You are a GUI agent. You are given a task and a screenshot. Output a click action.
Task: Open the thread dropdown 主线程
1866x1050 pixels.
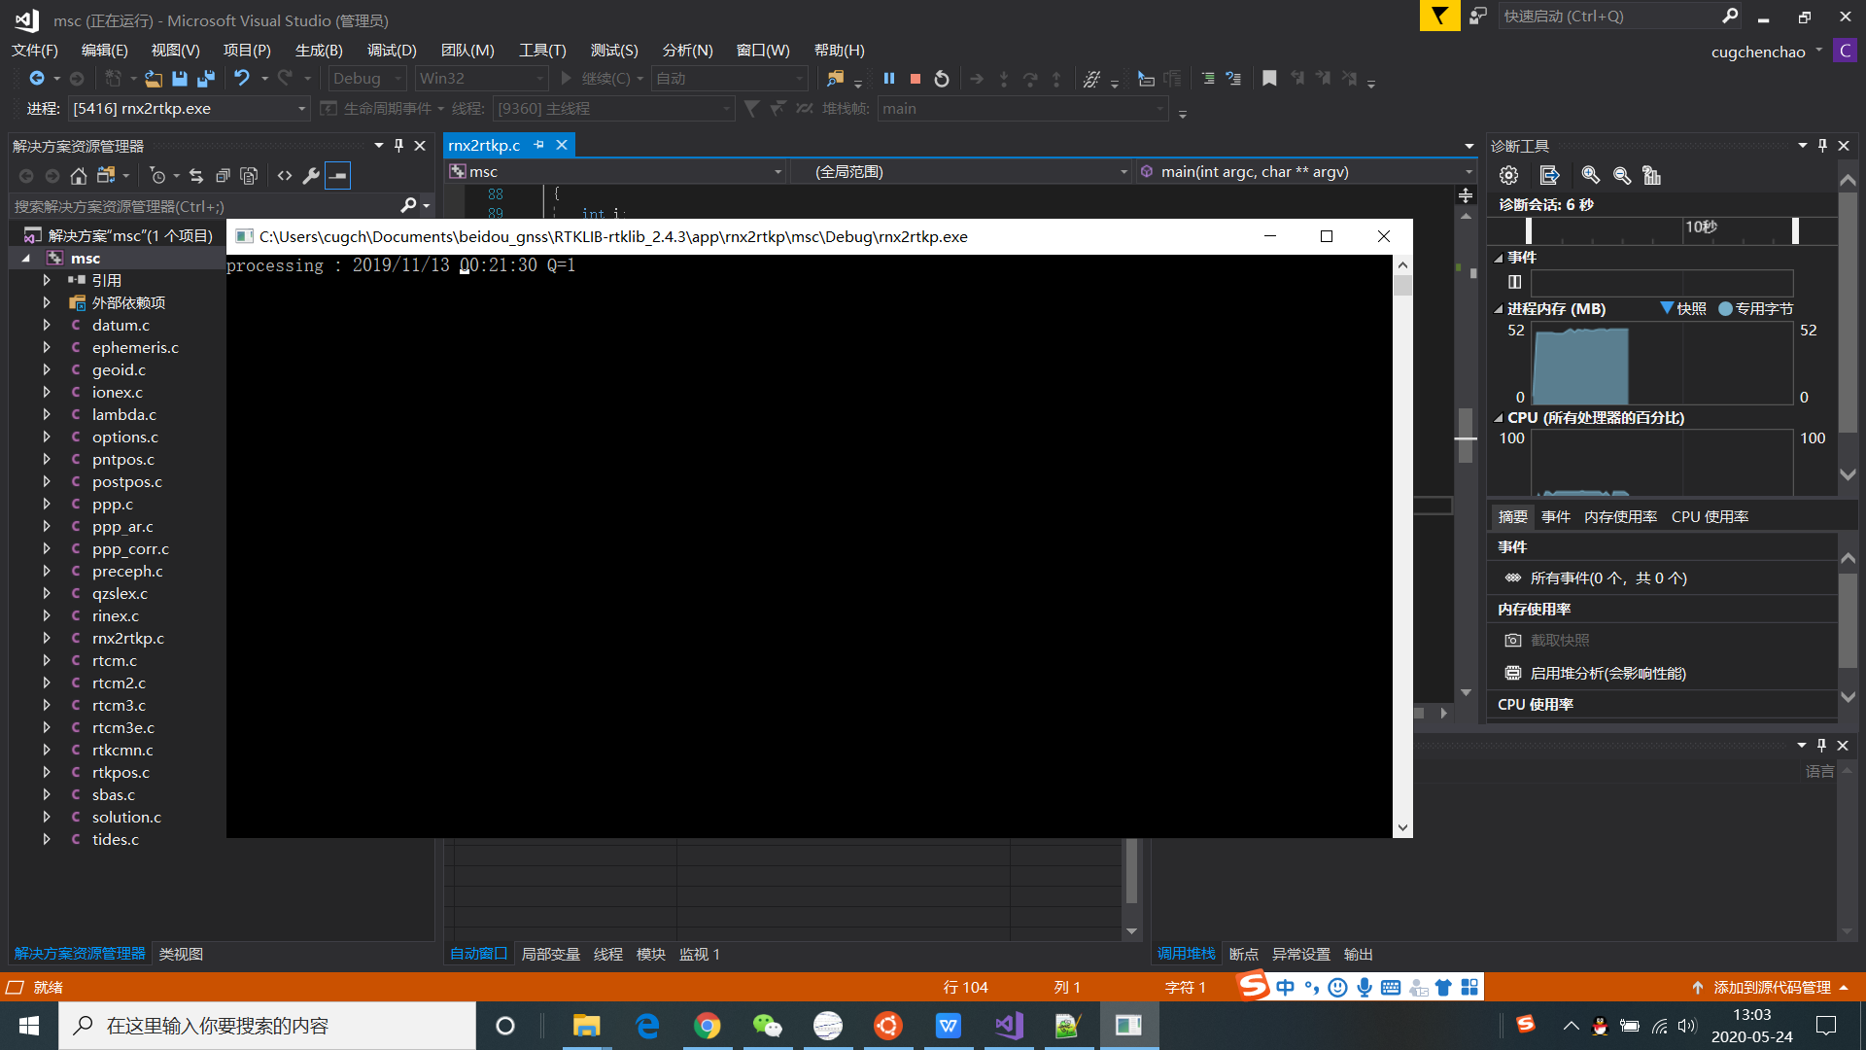(x=613, y=109)
